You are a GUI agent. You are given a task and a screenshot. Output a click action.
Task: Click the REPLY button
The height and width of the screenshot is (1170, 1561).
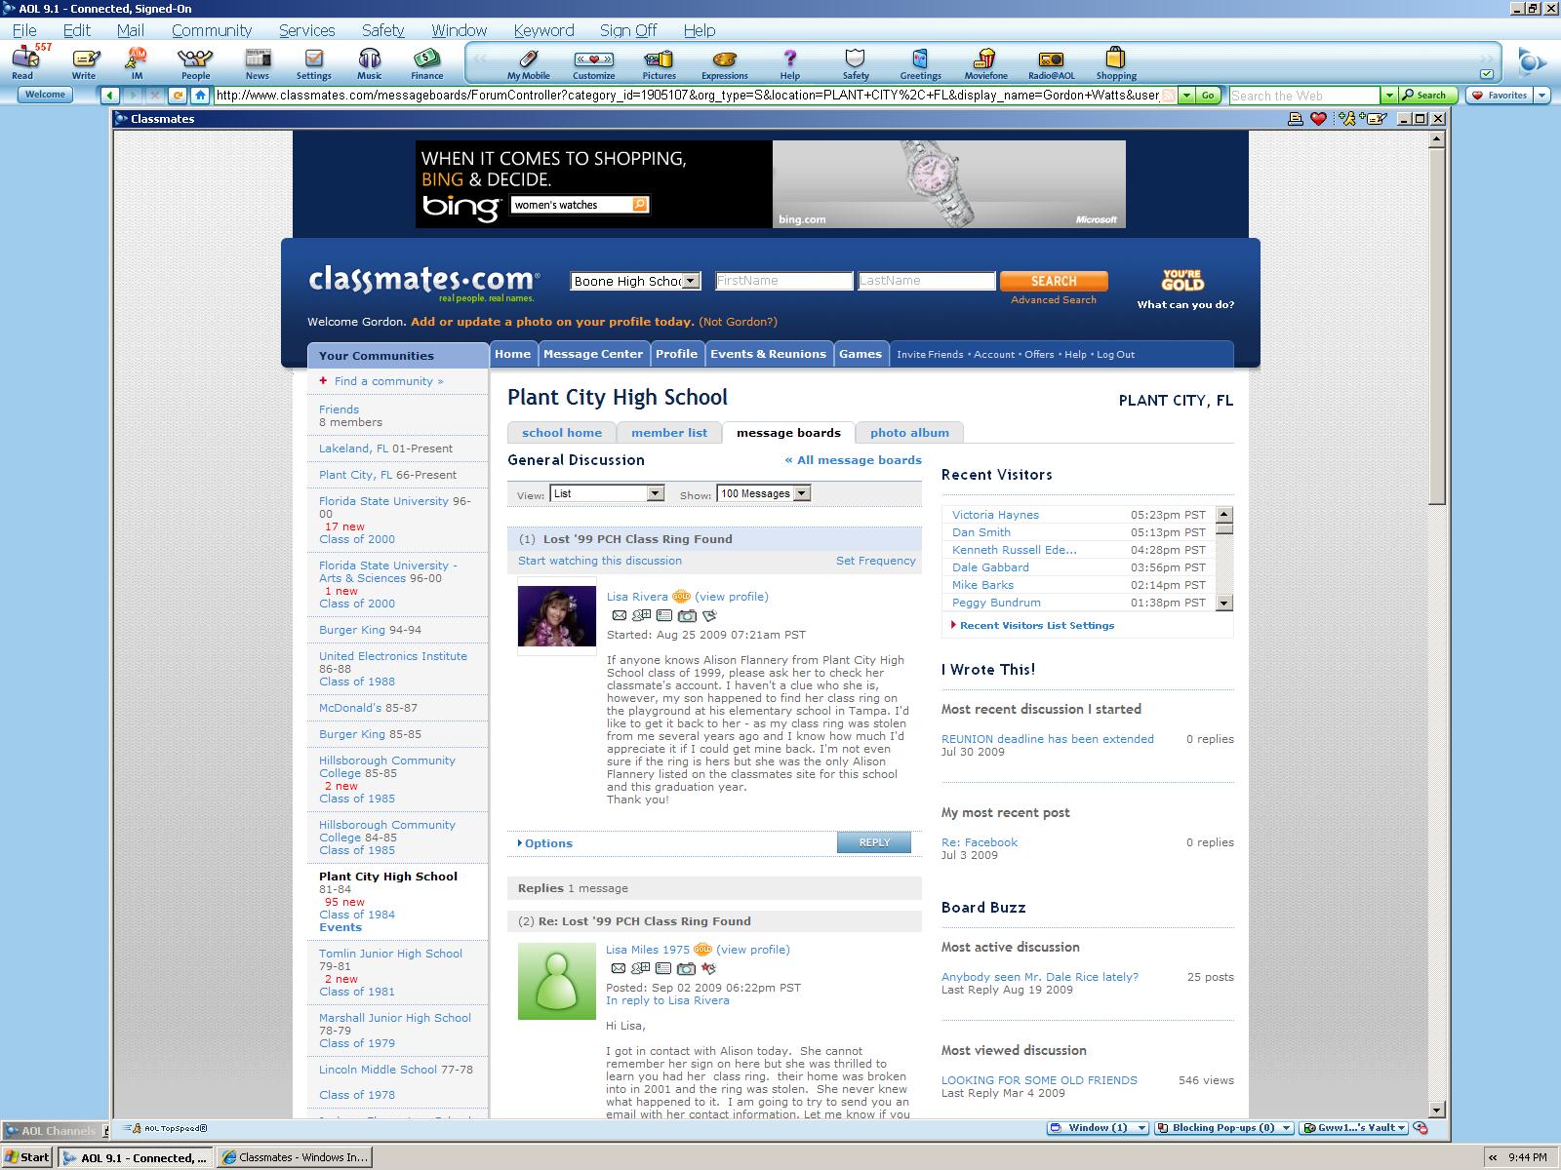(x=874, y=842)
